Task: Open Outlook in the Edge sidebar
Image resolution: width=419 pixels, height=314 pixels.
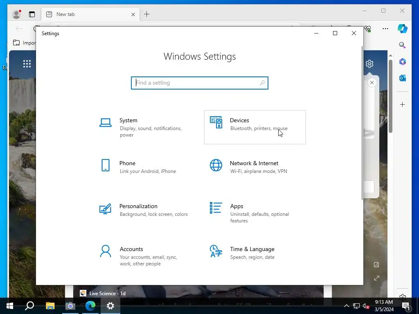Action: 403,78
